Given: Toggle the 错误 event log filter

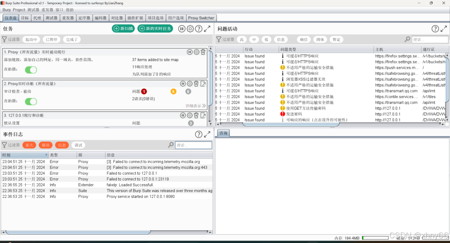Looking at the screenshot, I should click(x=45, y=145).
